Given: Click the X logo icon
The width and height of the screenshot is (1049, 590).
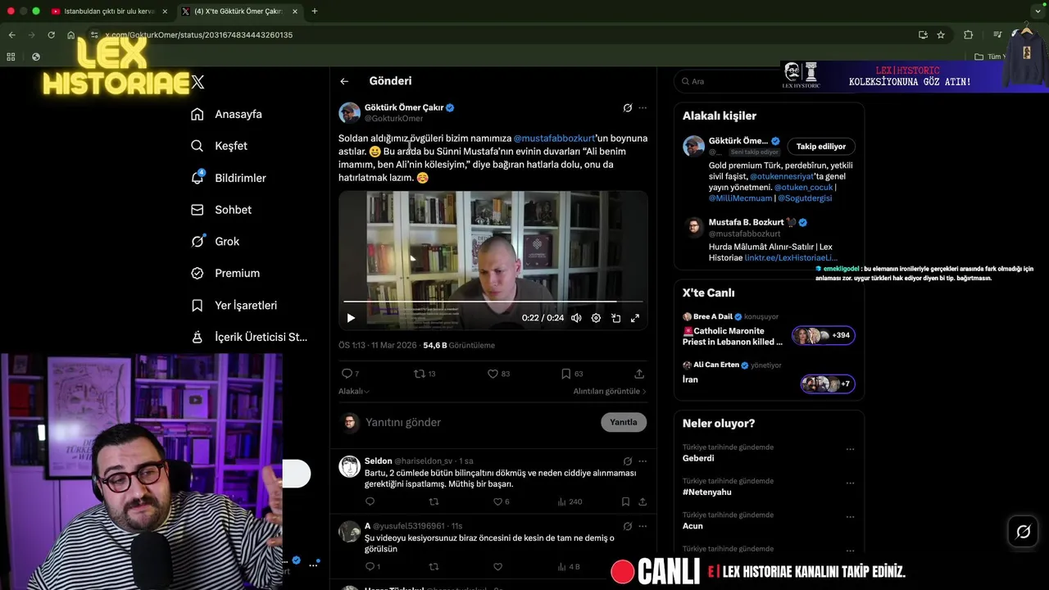Looking at the screenshot, I should (x=198, y=82).
